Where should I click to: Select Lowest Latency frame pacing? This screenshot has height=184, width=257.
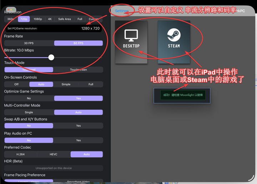coord(29,181)
